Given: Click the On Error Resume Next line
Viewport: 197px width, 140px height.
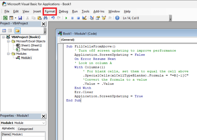Looking at the screenshot, I should [x=95, y=59].
